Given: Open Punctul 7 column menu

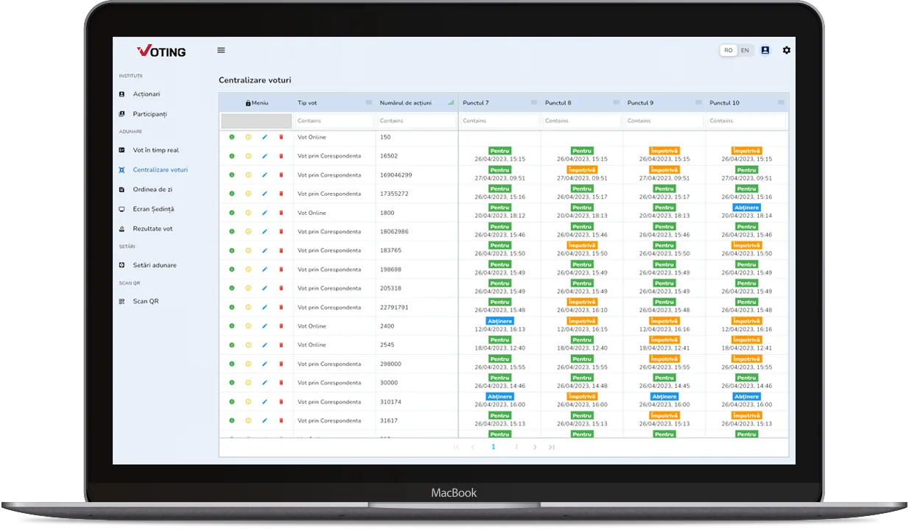Looking at the screenshot, I should tap(534, 103).
